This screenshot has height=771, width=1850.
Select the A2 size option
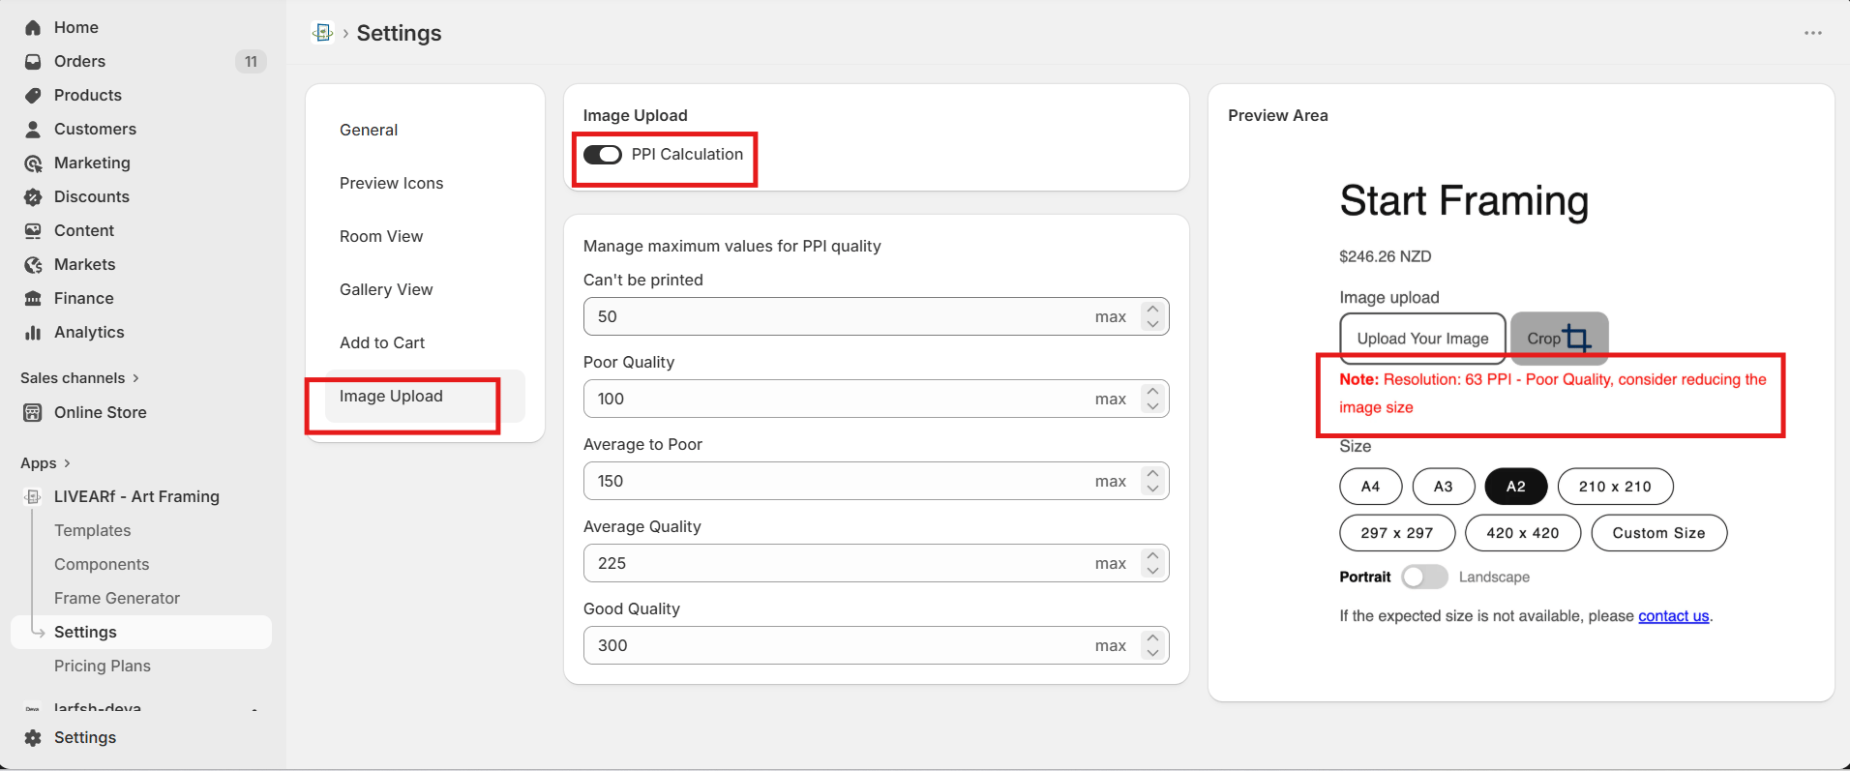click(x=1516, y=487)
